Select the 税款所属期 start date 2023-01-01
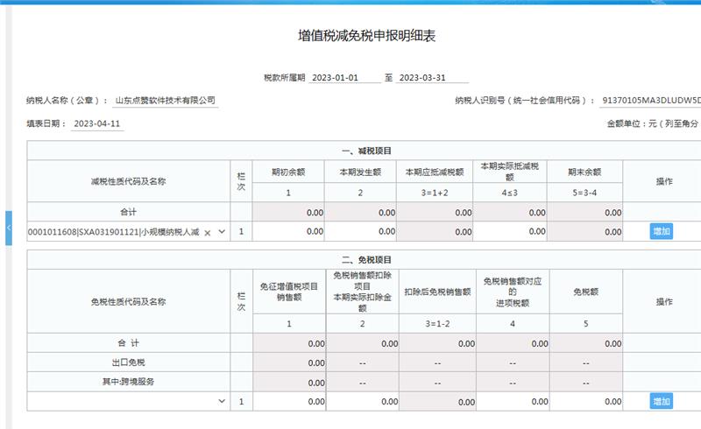The height and width of the screenshot is (429, 701). point(345,78)
